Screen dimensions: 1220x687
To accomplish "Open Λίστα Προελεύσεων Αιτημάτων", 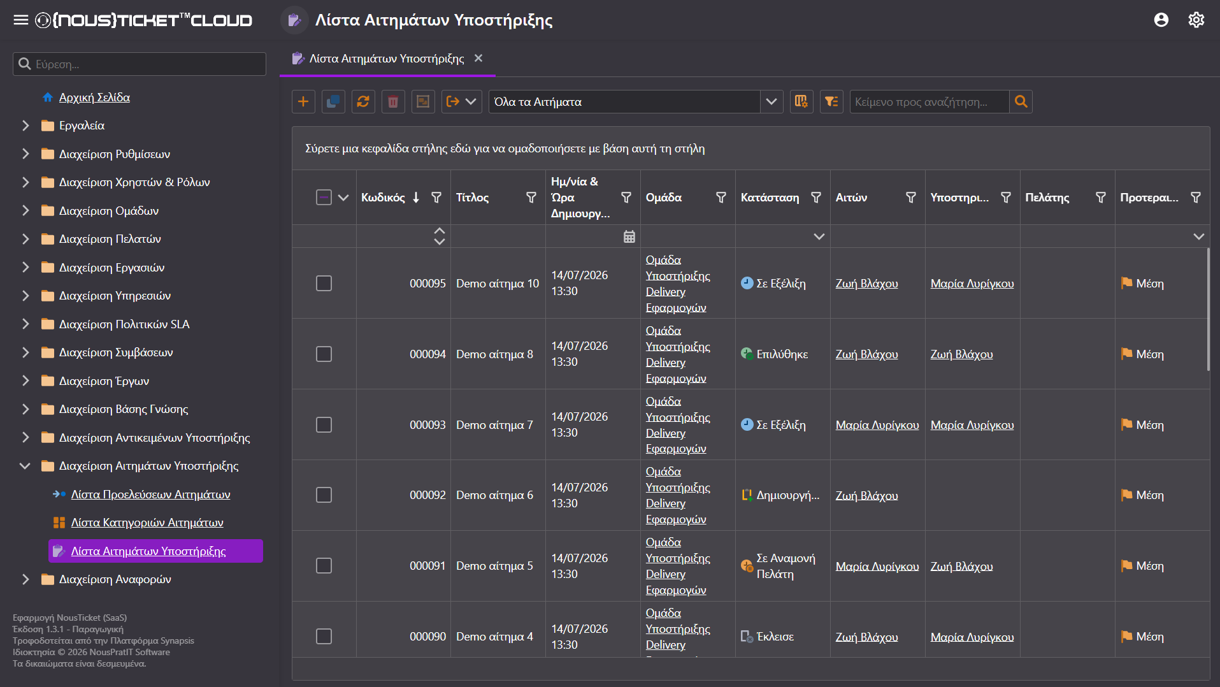I will (x=150, y=495).
